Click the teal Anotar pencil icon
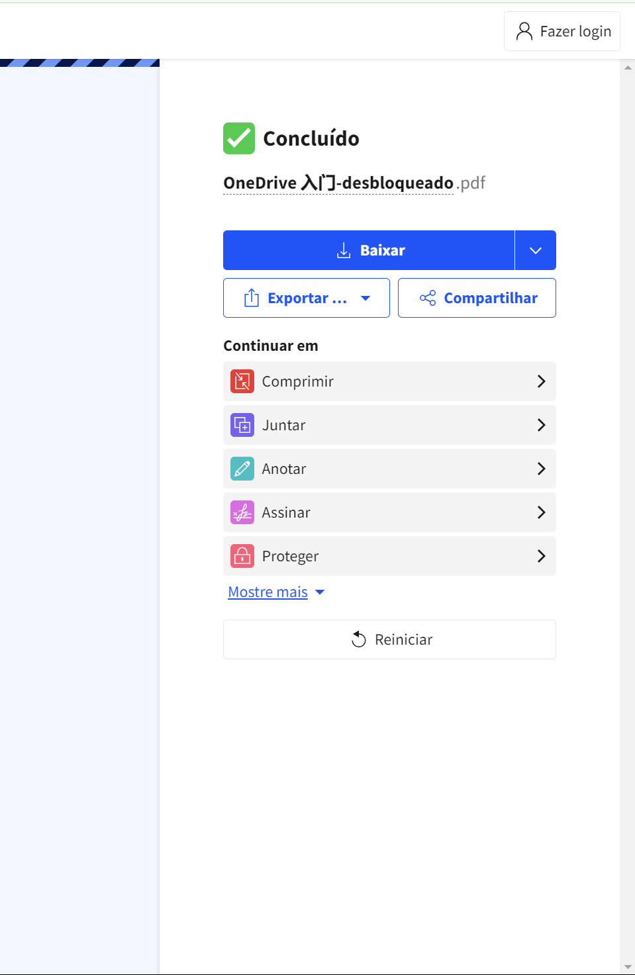The height and width of the screenshot is (975, 635). tap(242, 469)
